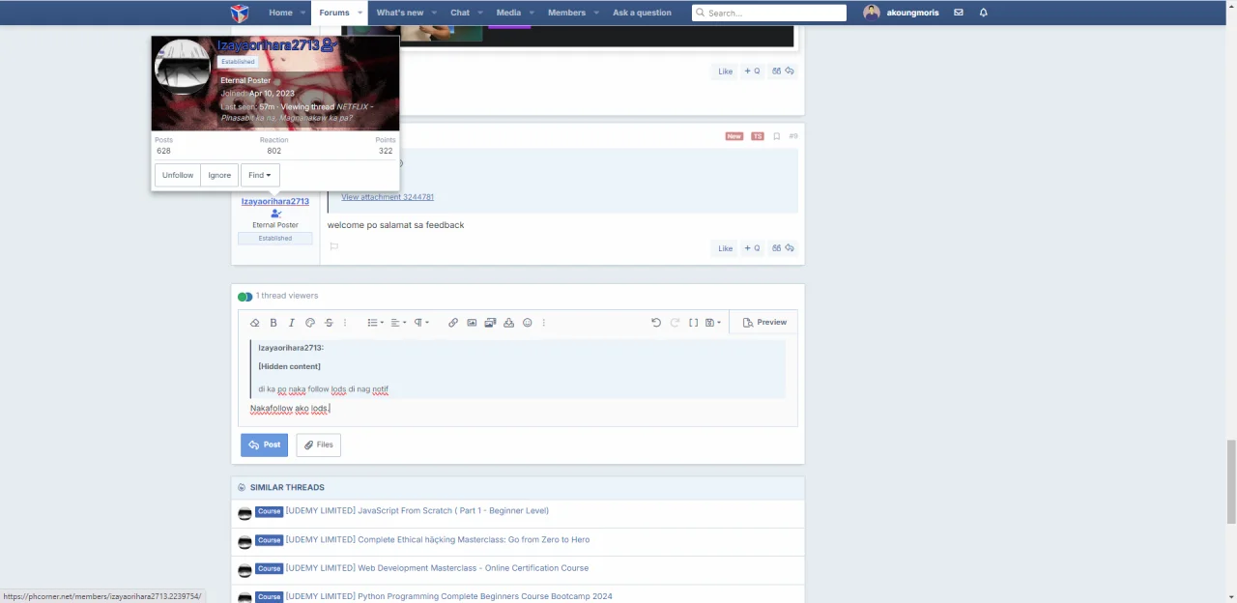Toggle bold formatting

[273, 323]
